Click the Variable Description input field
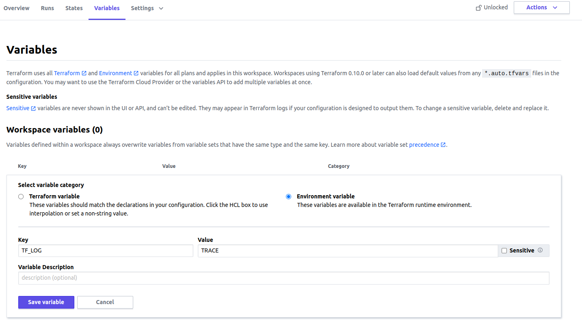This screenshot has width=582, height=322. click(283, 278)
